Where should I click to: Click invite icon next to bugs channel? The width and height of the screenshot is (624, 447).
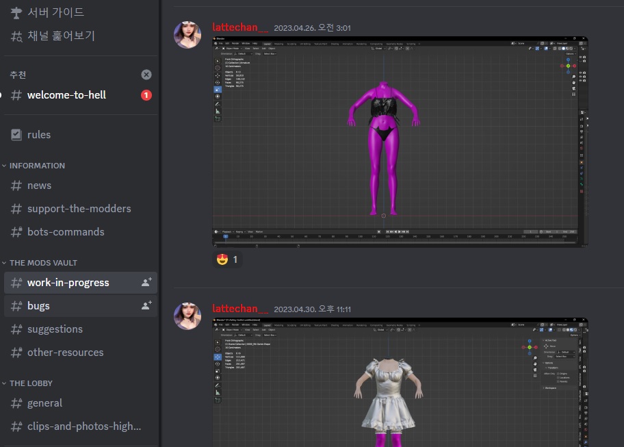[x=146, y=306]
